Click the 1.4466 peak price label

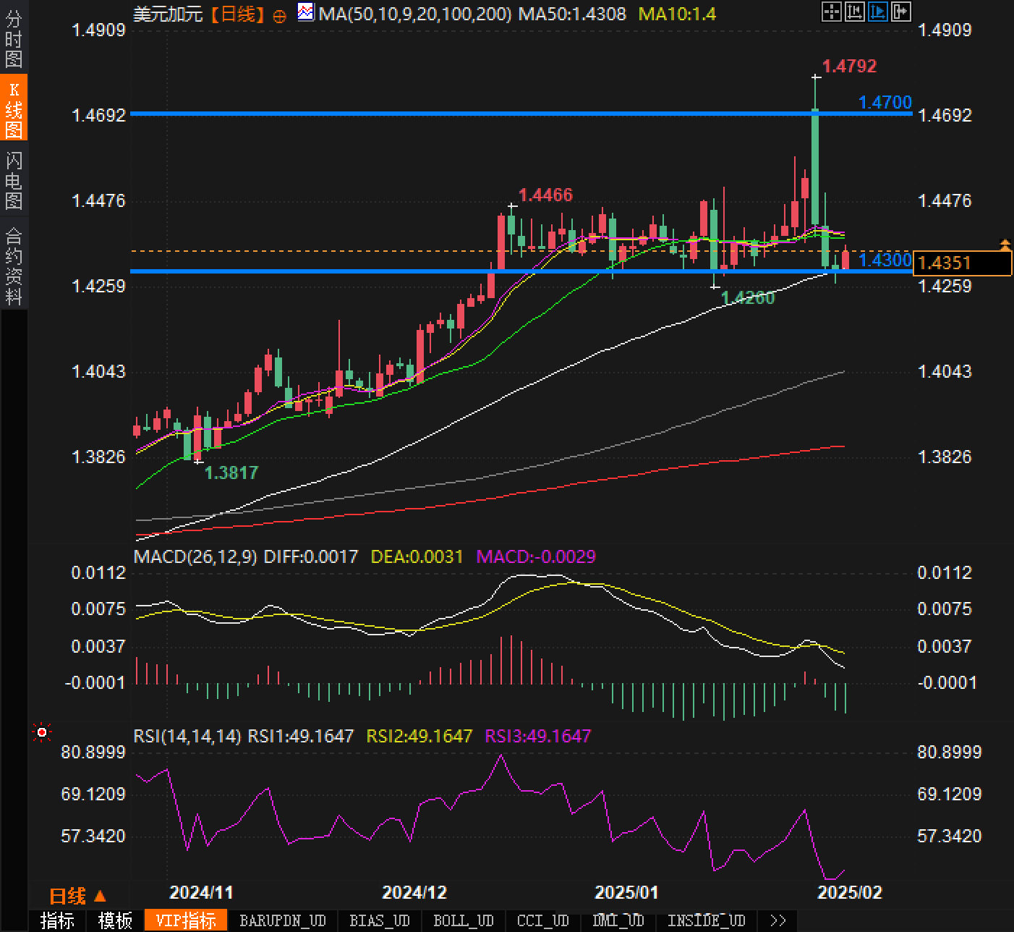(545, 195)
